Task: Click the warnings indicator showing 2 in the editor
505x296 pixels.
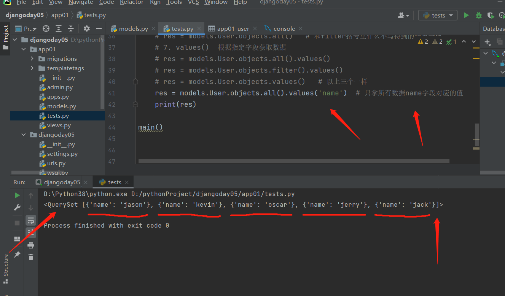Action: point(423,41)
